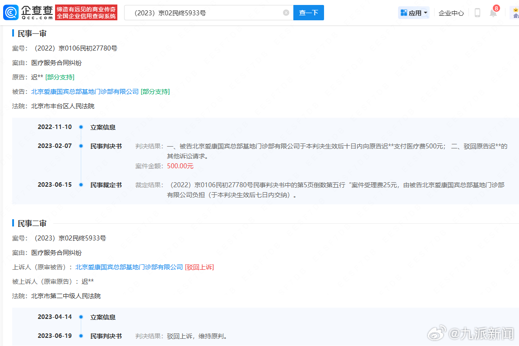Click the 2023-04-14 timeline dot
This screenshot has height=346, width=519.
pyautogui.click(x=81, y=317)
